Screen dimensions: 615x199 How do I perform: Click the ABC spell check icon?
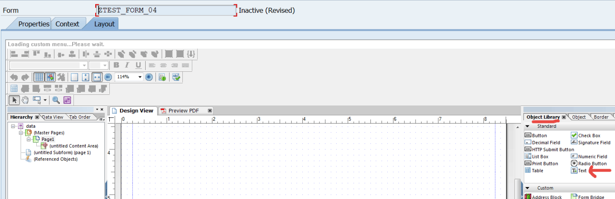pyautogui.click(x=176, y=77)
